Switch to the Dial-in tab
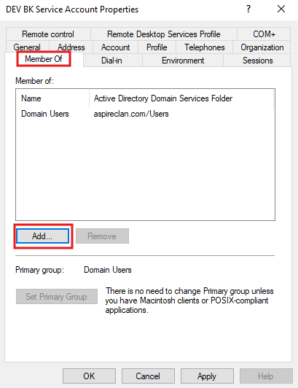 [112, 61]
